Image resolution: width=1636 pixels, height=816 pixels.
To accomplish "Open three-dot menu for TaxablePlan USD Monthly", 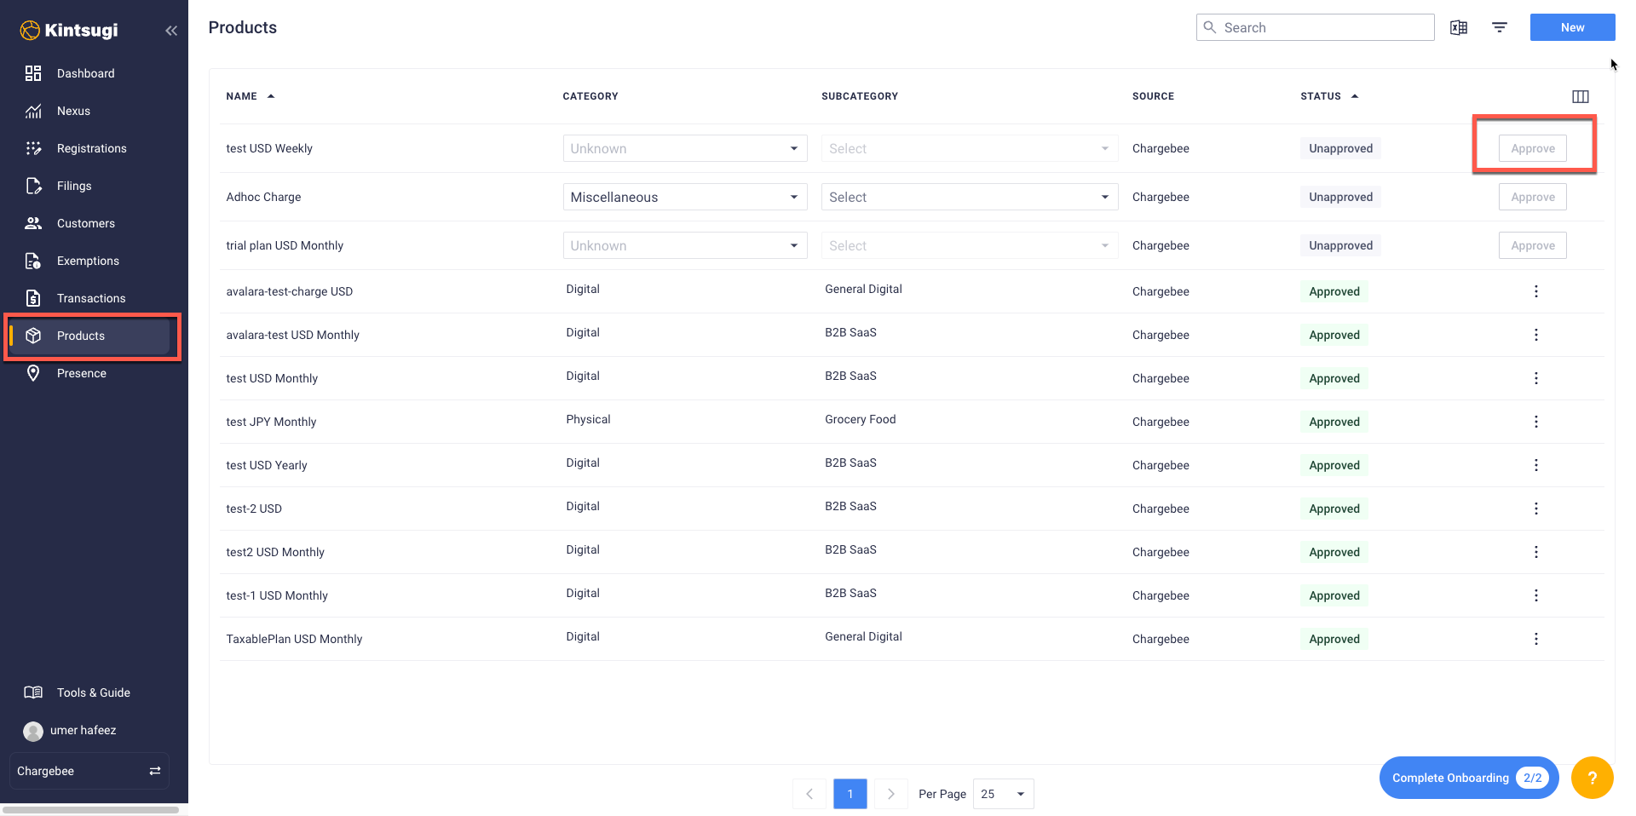I will coord(1535,639).
